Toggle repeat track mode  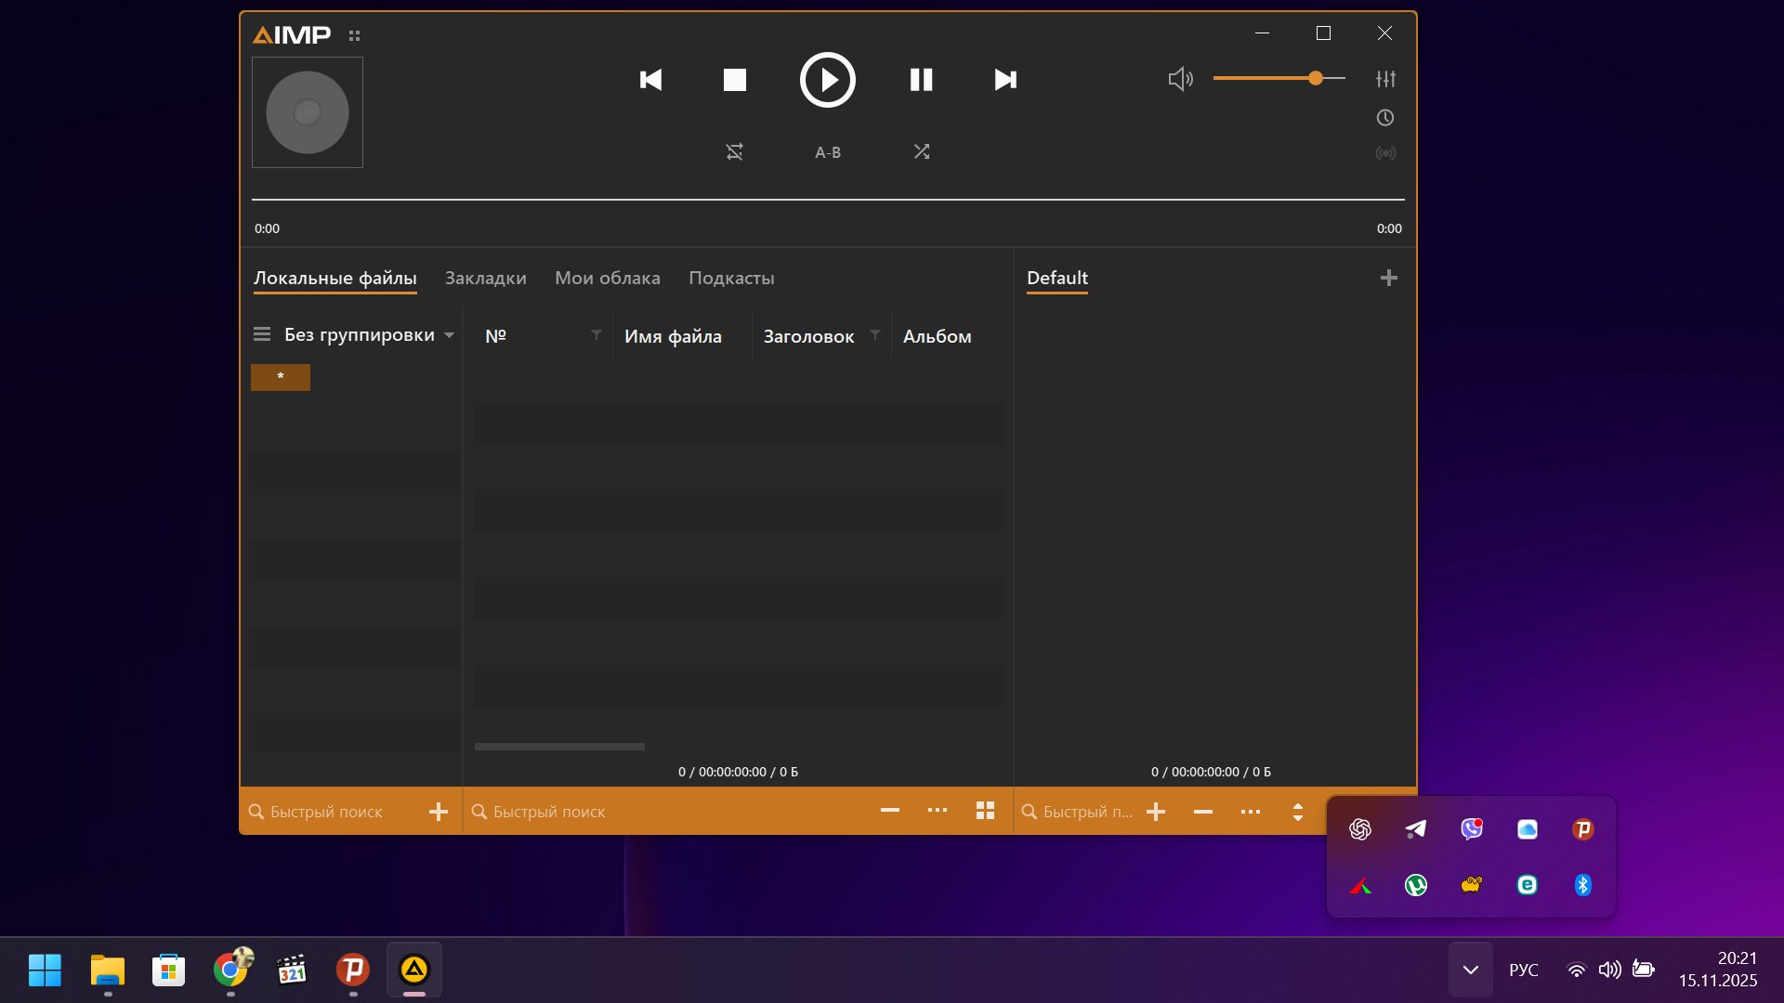pyautogui.click(x=734, y=151)
